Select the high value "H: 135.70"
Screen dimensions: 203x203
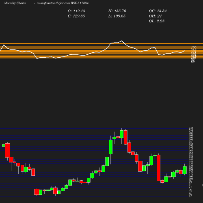[117, 11]
